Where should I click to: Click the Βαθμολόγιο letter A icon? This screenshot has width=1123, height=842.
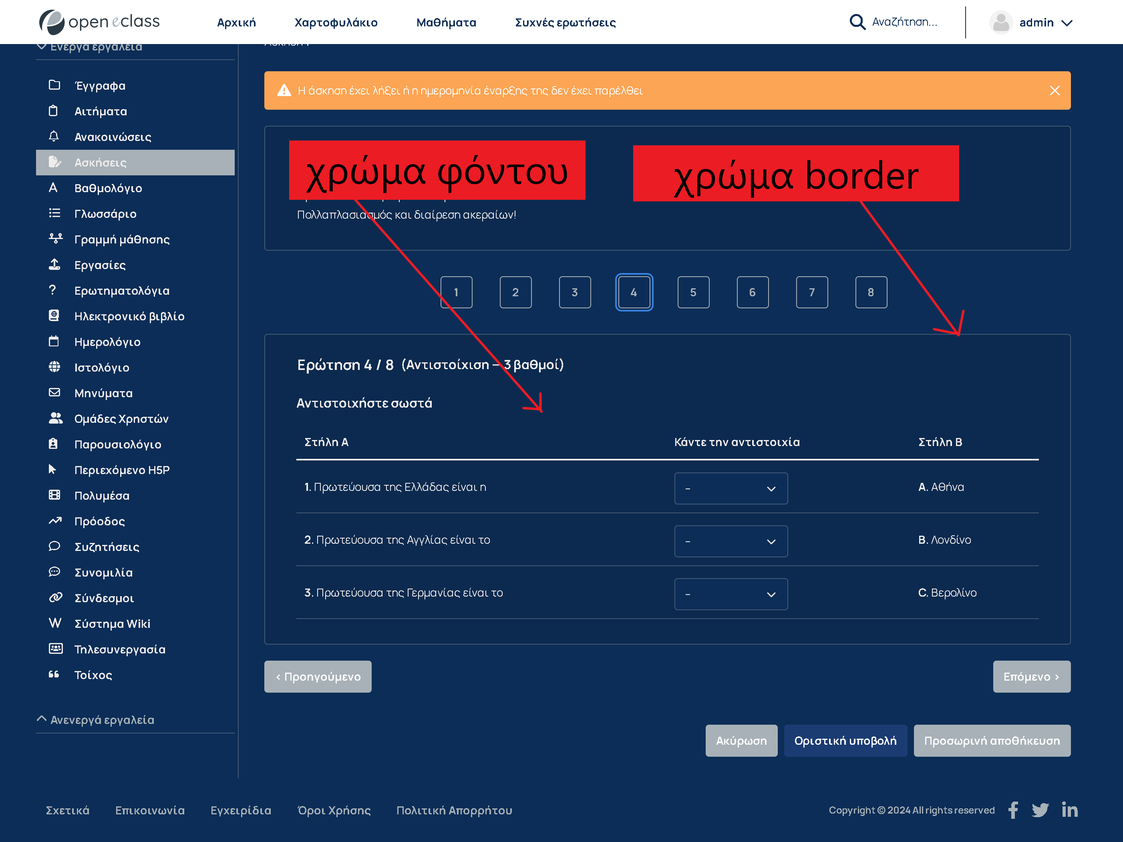53,187
